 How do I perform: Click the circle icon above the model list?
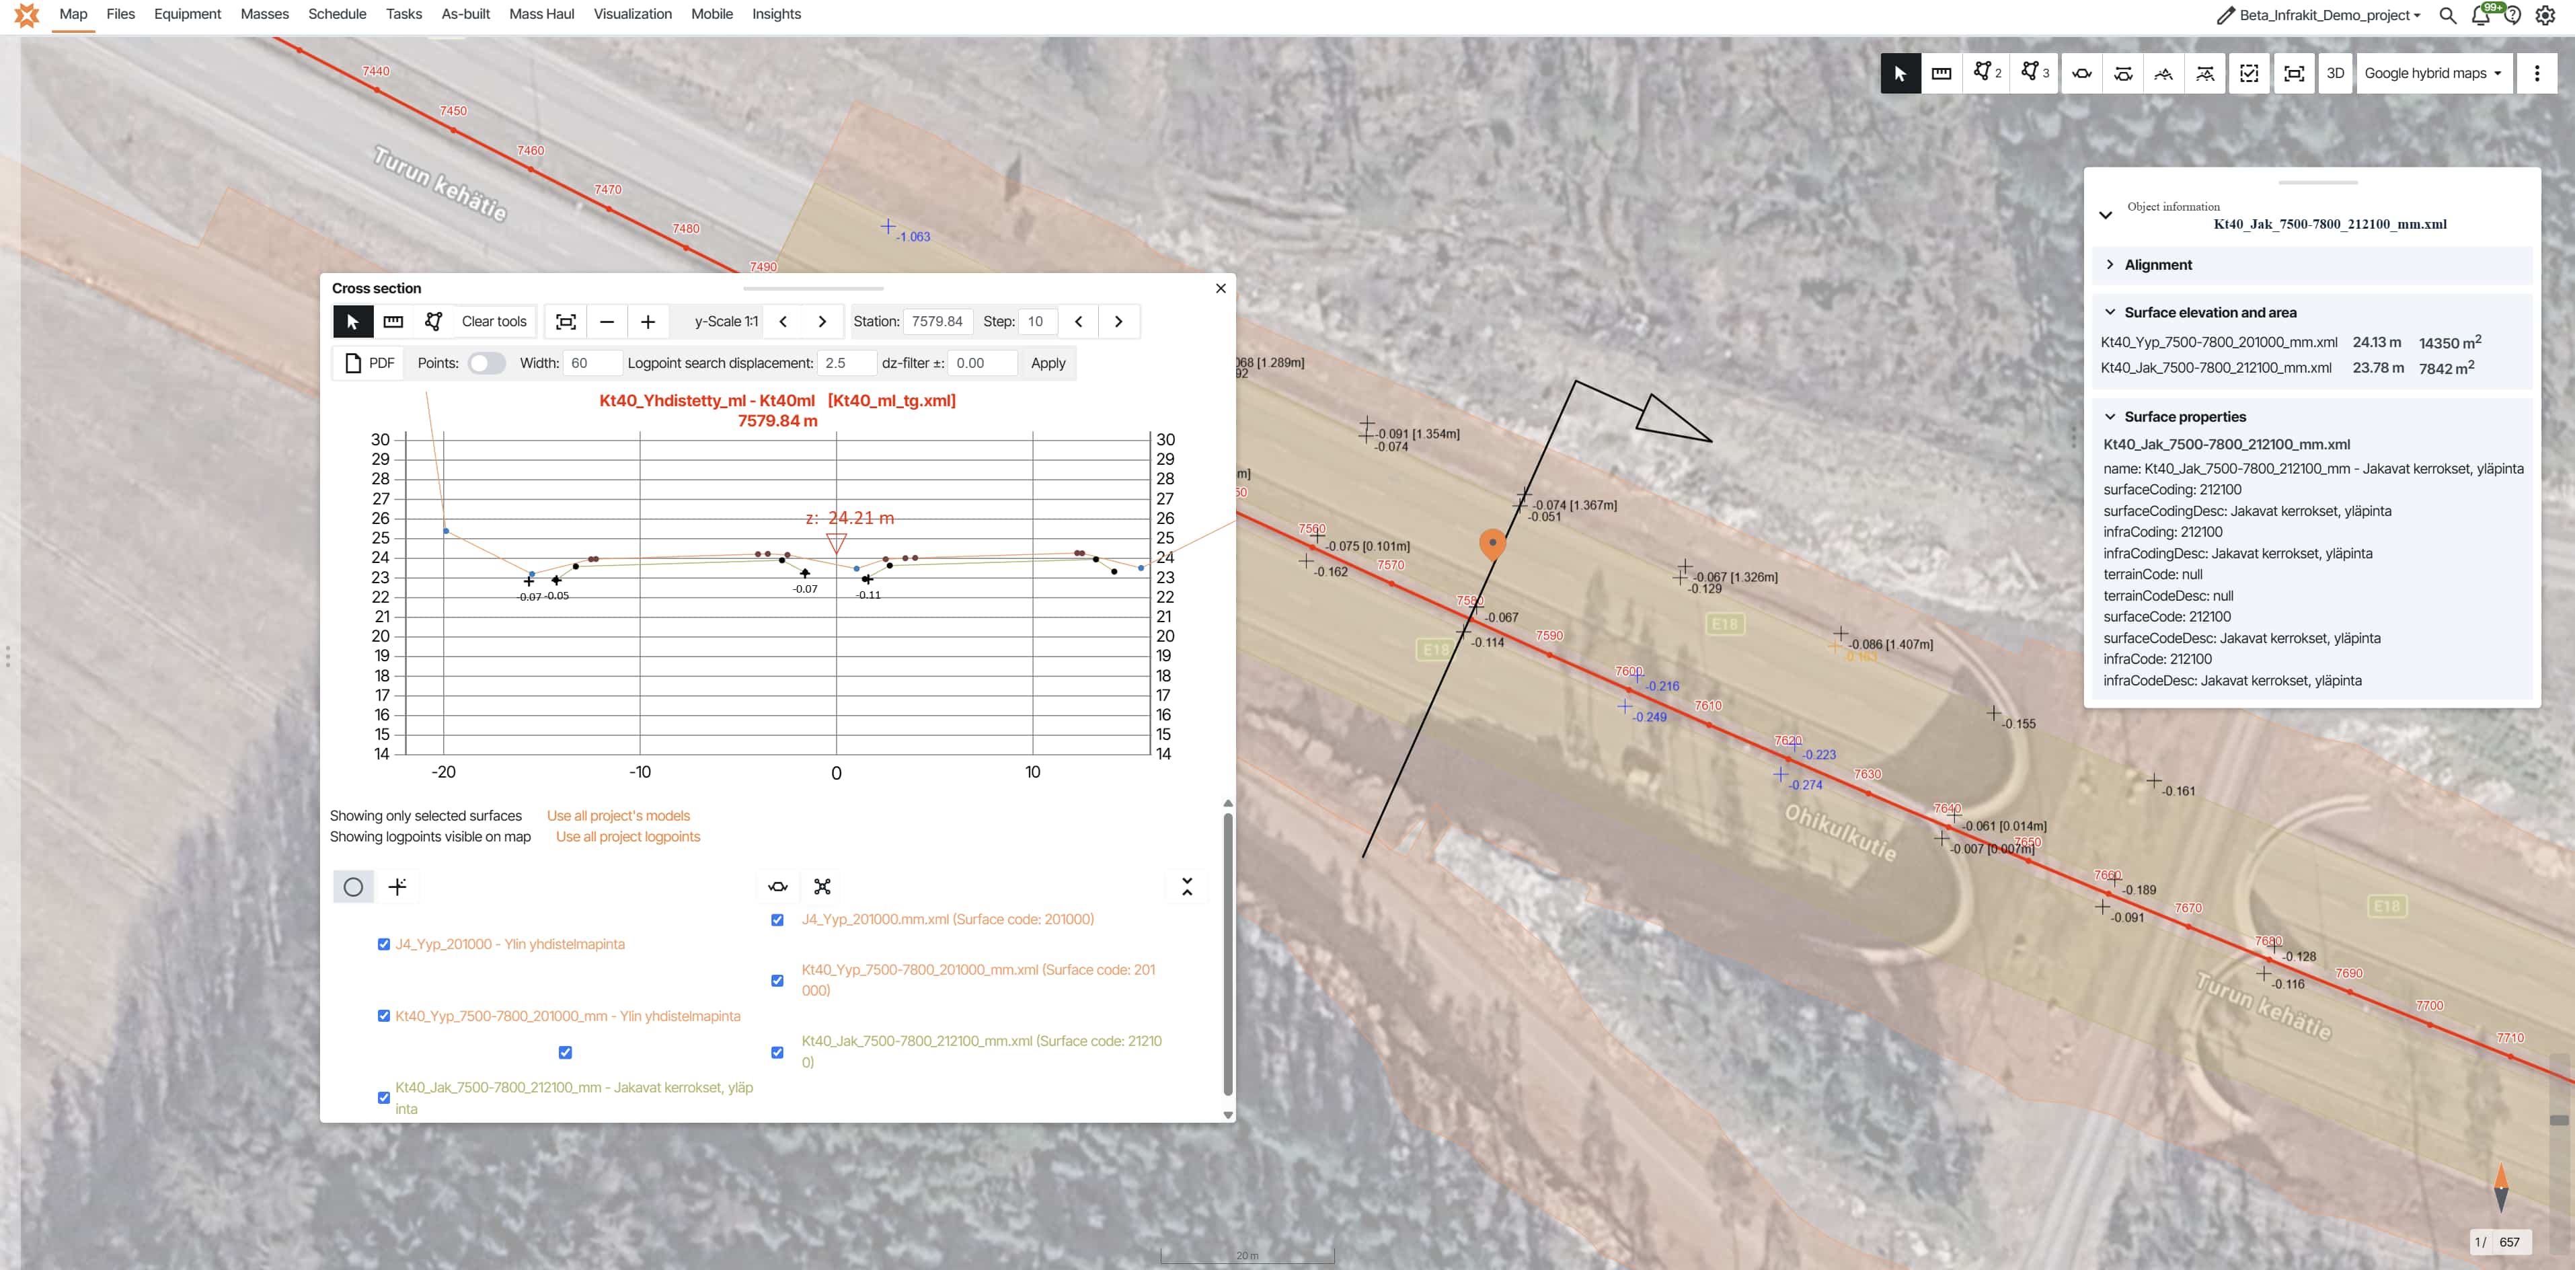point(353,886)
